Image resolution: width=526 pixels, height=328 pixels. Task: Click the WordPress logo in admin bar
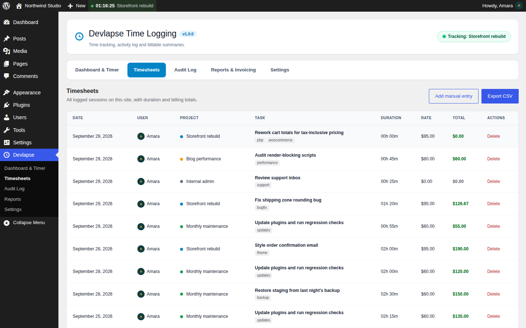[x=6, y=6]
